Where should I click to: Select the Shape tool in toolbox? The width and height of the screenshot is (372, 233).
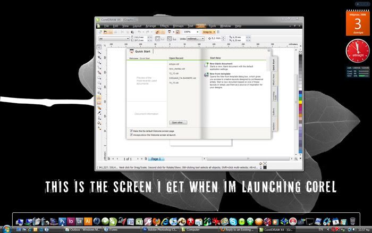[x=99, y=52]
